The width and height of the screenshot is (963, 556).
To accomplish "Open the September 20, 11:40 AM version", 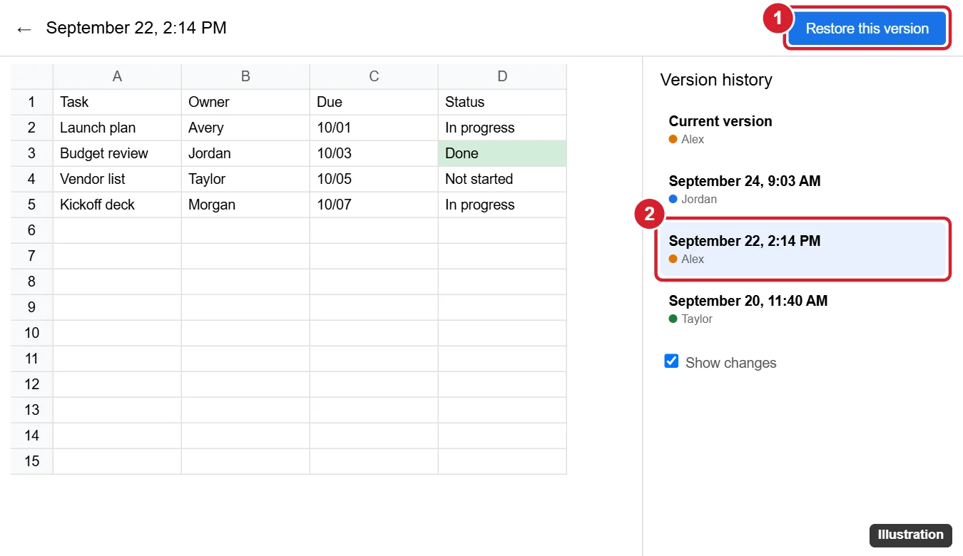I will (803, 309).
